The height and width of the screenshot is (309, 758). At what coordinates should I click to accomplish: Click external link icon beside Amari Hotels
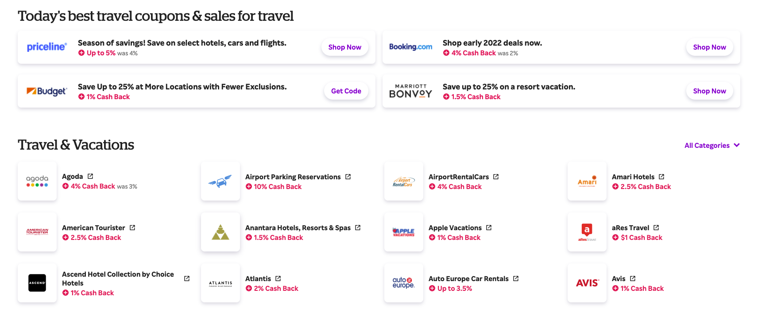coord(661,177)
